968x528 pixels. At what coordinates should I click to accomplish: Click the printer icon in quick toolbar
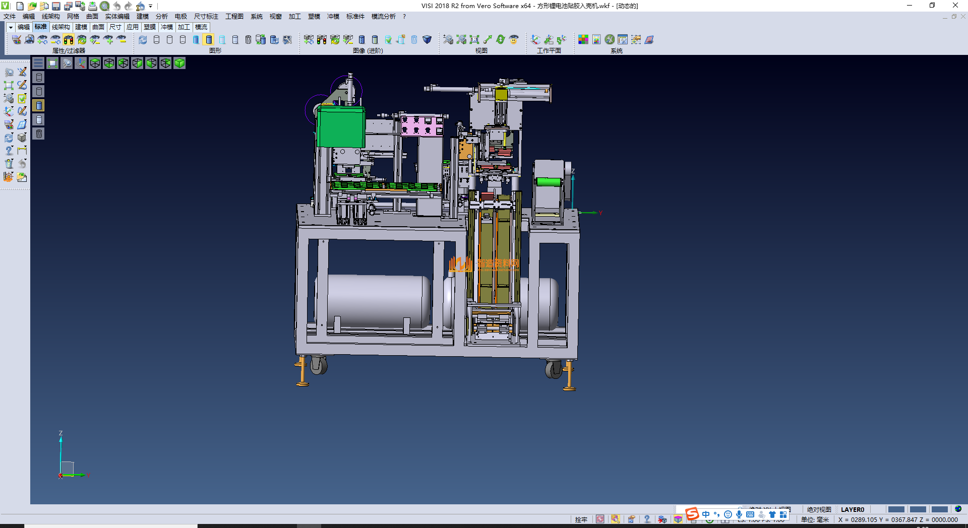[x=92, y=6]
